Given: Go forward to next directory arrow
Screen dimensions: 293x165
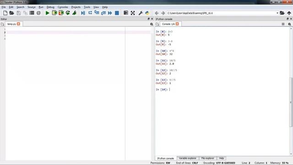Looking at the screenshot, I should 163,13.
